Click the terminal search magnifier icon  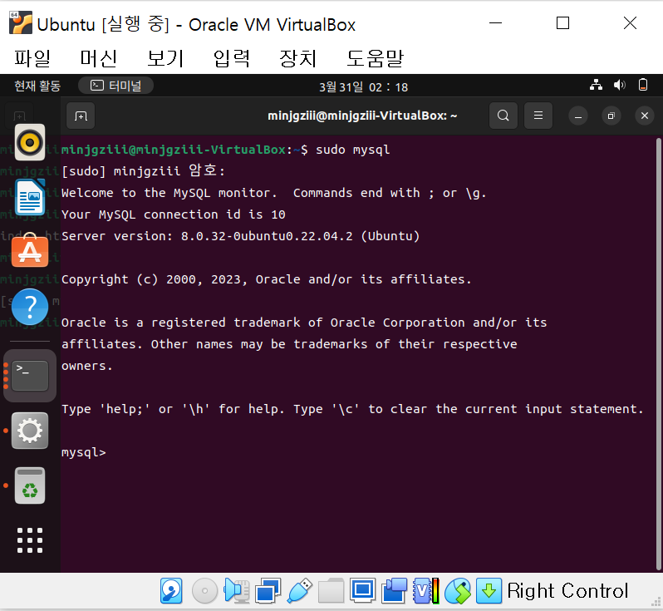(503, 116)
